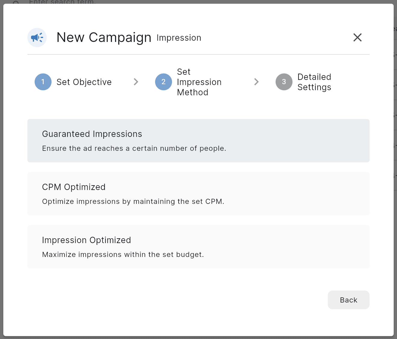Click the 'Maximize impressions within the set budget' text
The width and height of the screenshot is (397, 339).
click(x=123, y=255)
